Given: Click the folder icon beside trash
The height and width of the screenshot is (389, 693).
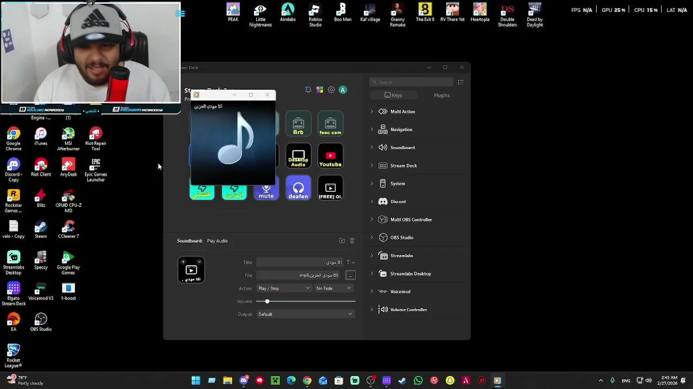Looking at the screenshot, I should tap(342, 241).
